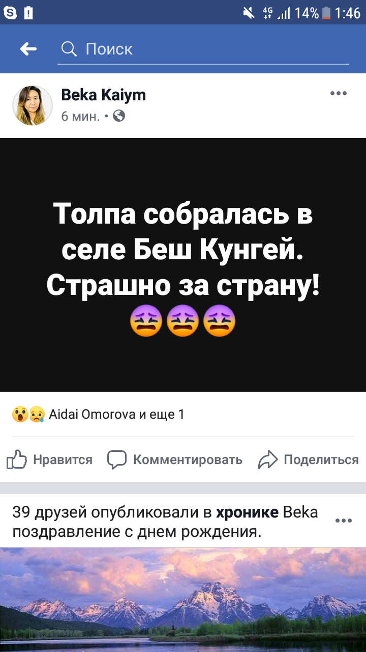Open the Beka Kaiym name link
This screenshot has width=366, height=652.
tap(103, 95)
